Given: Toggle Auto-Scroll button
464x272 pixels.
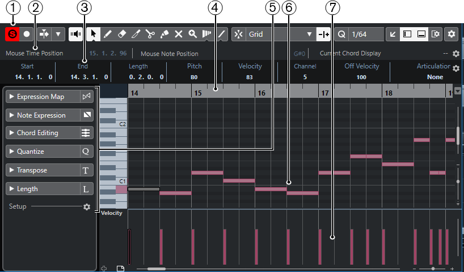Looking at the screenshot, I should pos(44,34).
